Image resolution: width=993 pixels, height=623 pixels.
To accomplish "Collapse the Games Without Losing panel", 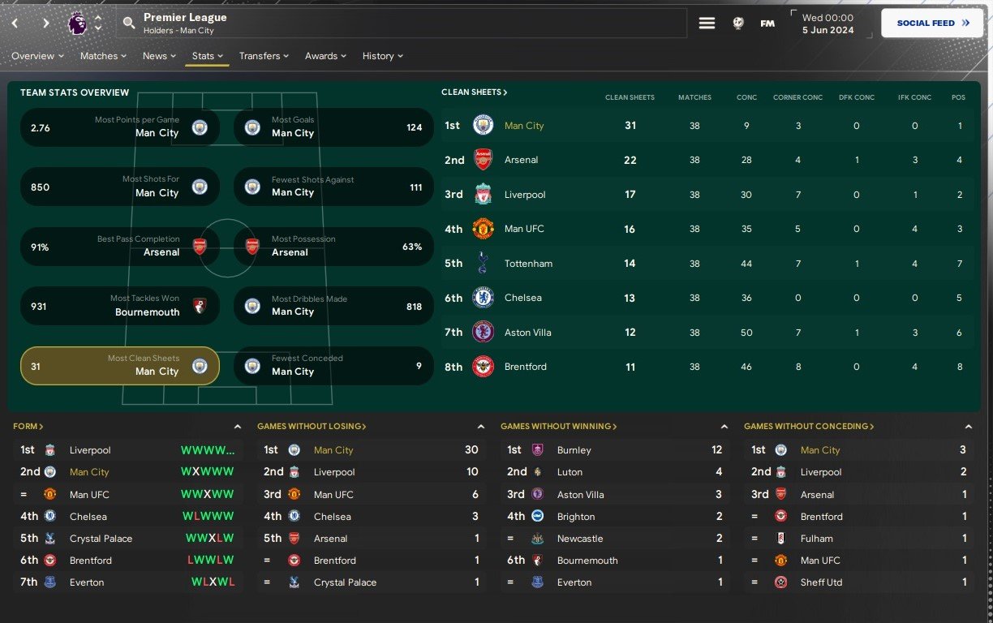I will point(480,427).
